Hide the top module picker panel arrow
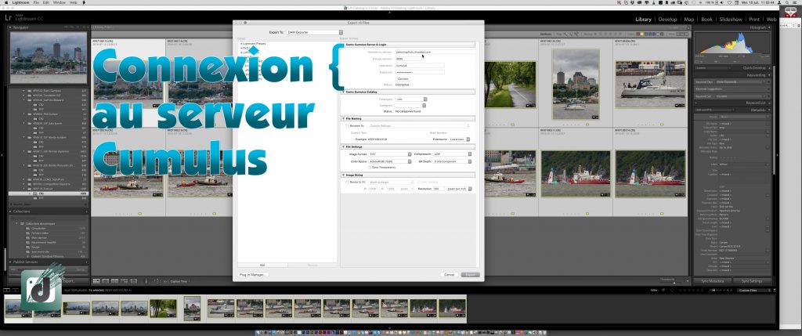The image size is (802, 336). (x=390, y=13)
